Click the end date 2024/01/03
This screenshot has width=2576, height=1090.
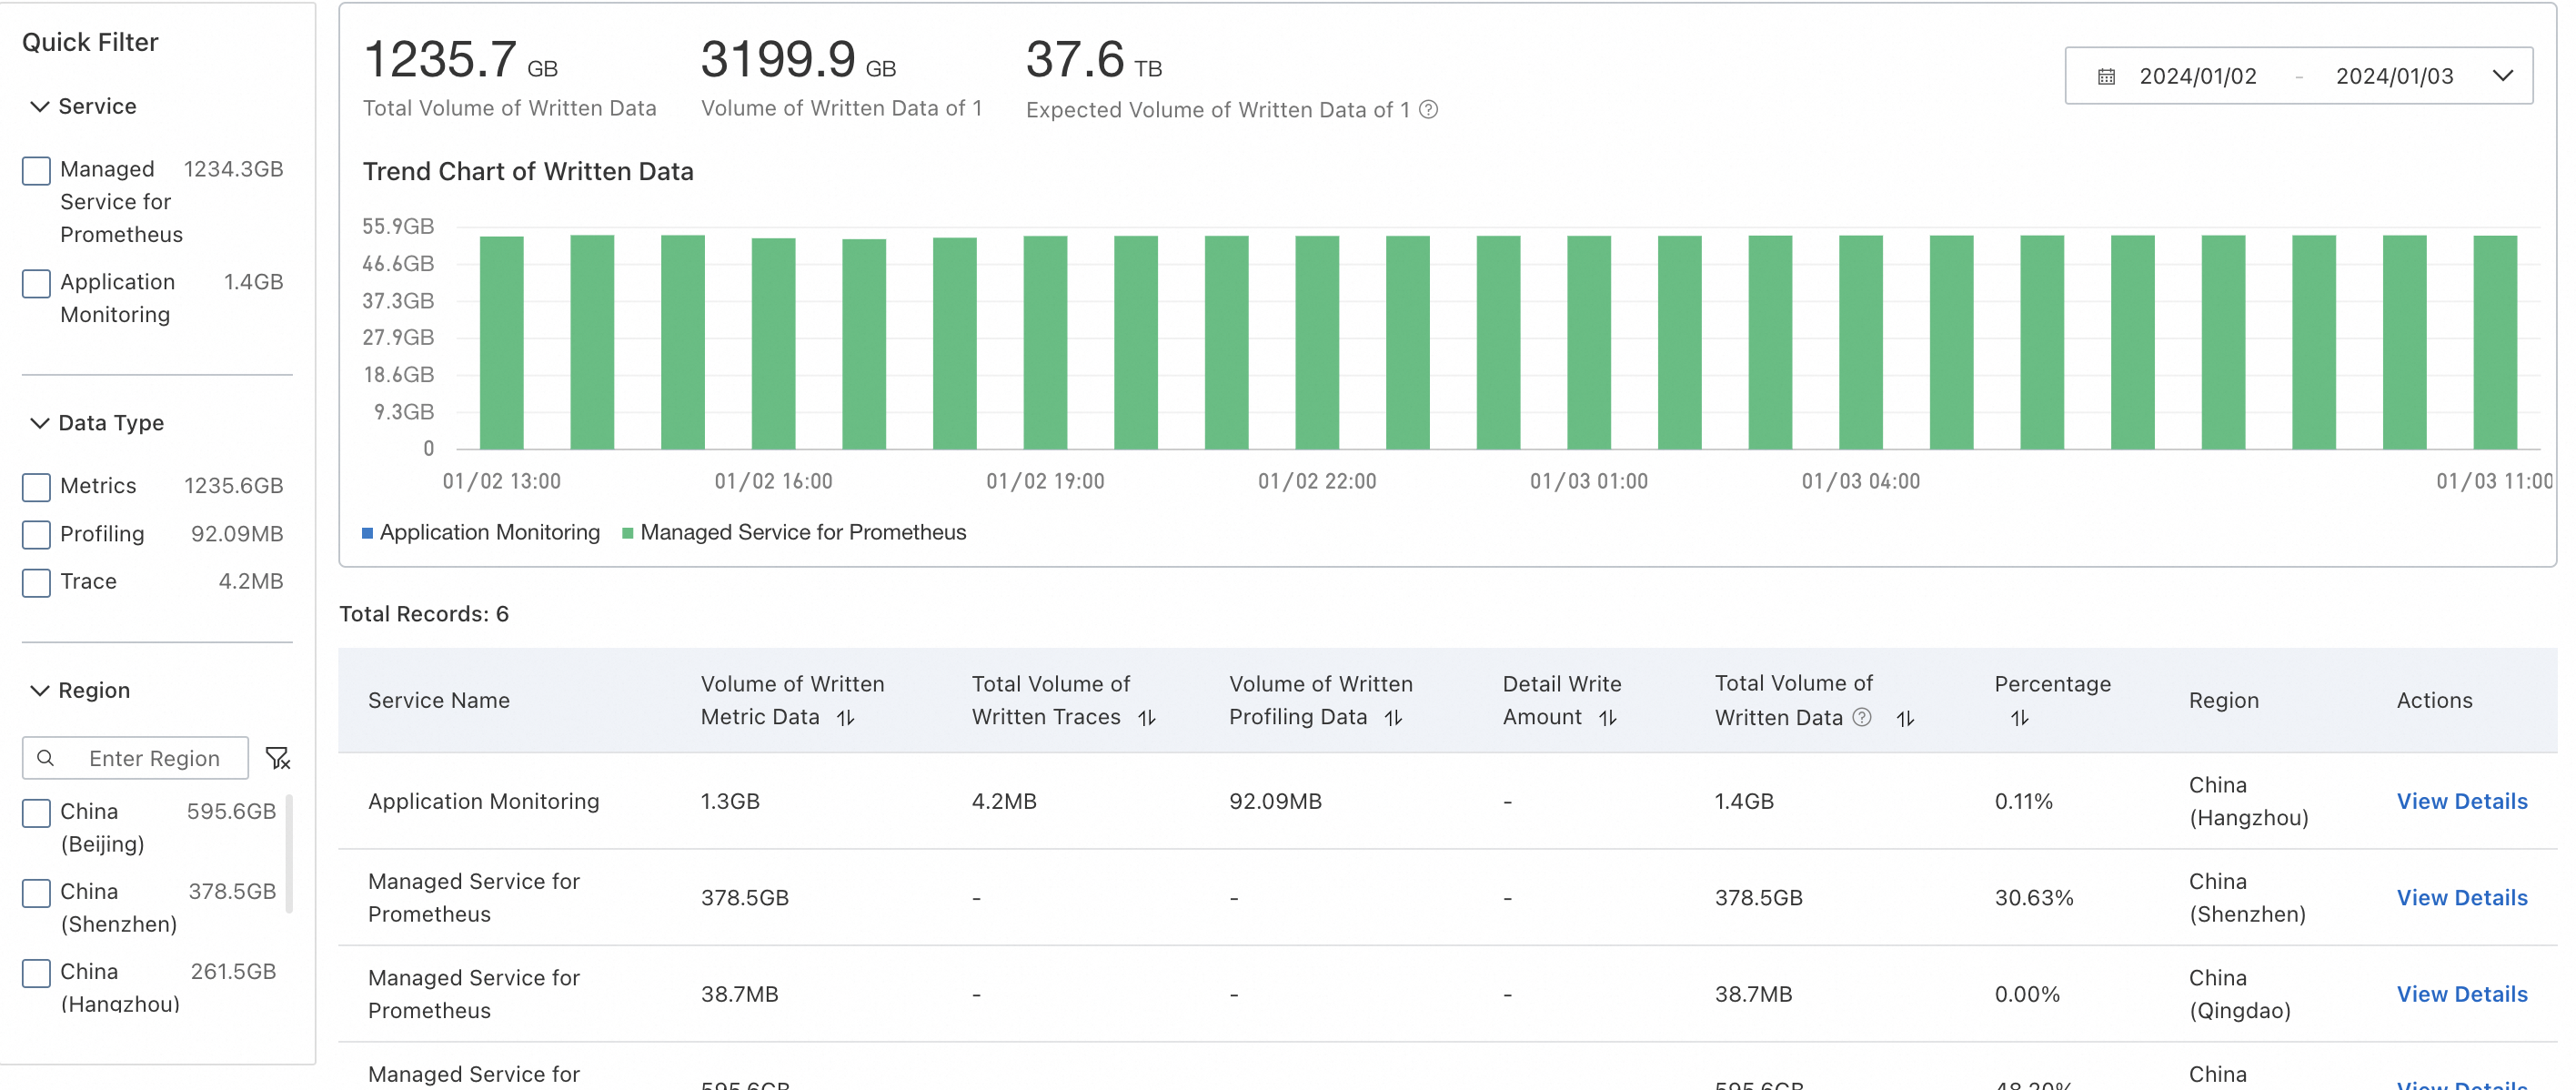click(2394, 76)
